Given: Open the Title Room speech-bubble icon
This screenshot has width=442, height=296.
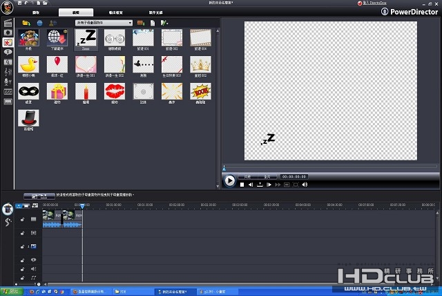Looking at the screenshot, I should [x=8, y=52].
